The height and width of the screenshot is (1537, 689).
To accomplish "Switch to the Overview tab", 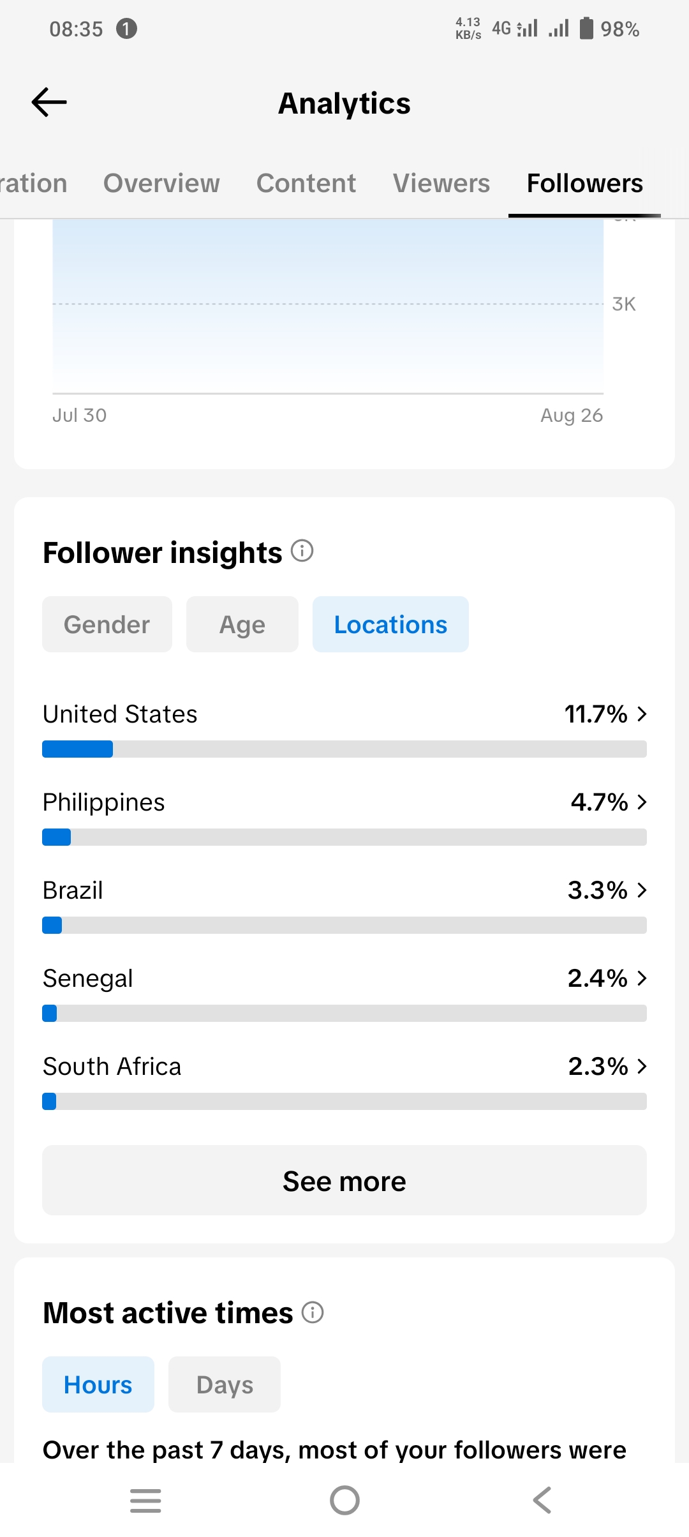I will [x=161, y=183].
